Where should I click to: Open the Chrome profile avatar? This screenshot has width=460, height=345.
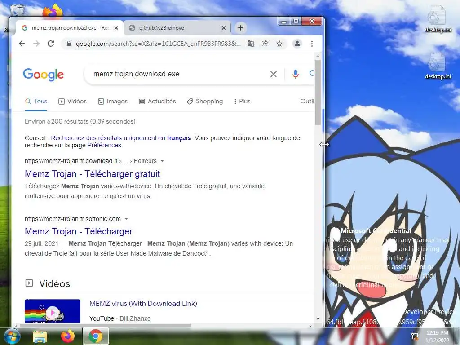click(x=297, y=44)
